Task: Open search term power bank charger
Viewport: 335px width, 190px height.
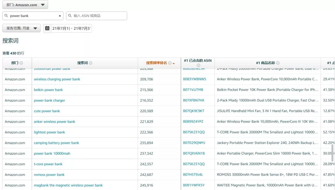Action: 49,100
